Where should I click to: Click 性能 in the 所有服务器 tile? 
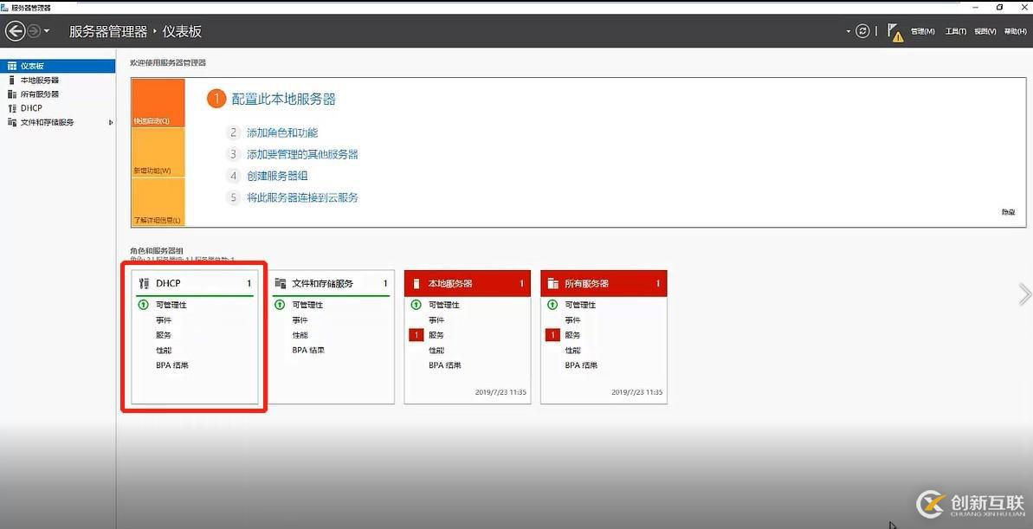[x=572, y=351]
